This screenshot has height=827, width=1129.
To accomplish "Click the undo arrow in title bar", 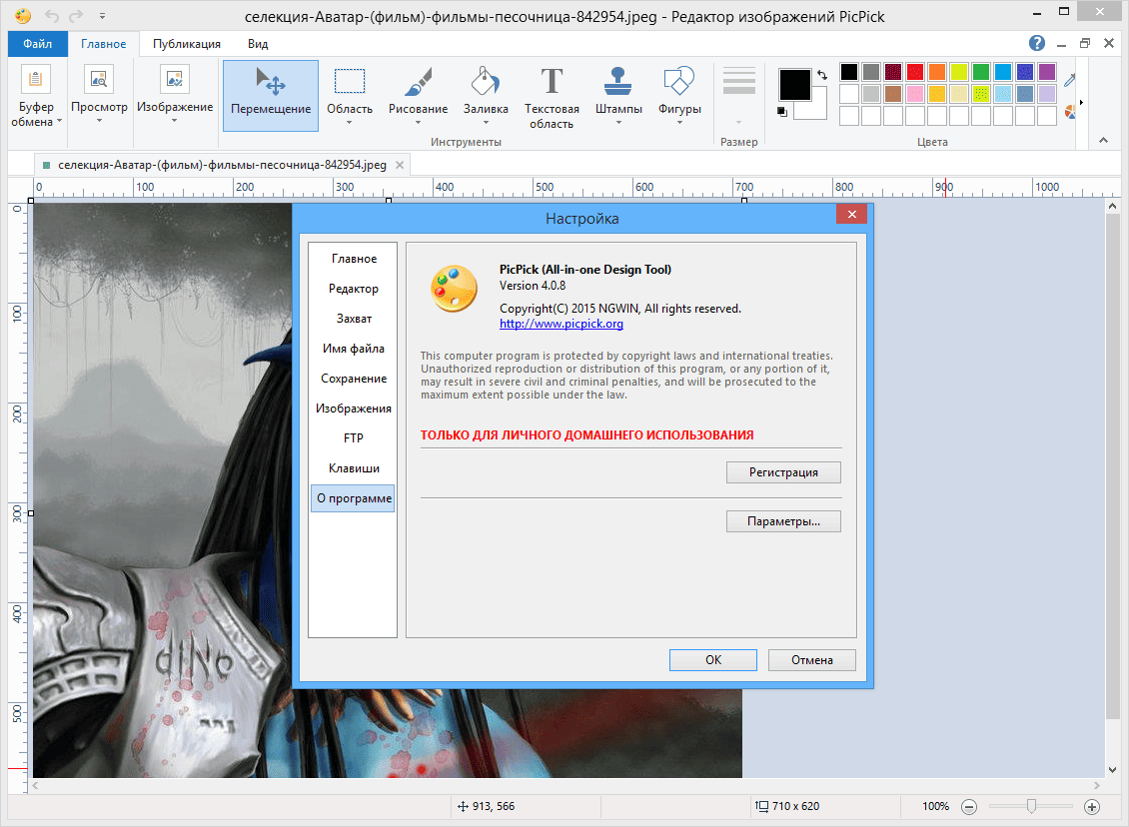I will (x=51, y=16).
